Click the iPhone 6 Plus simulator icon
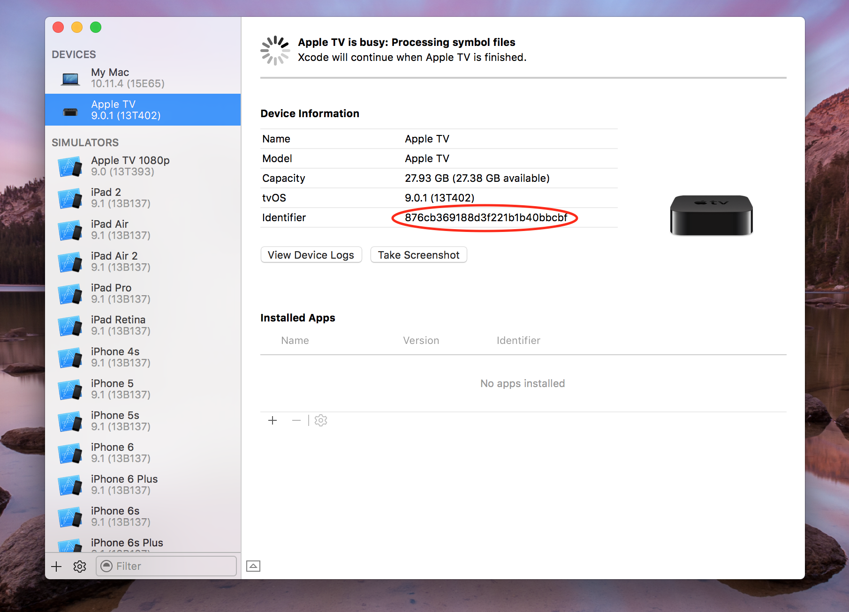 tap(70, 485)
